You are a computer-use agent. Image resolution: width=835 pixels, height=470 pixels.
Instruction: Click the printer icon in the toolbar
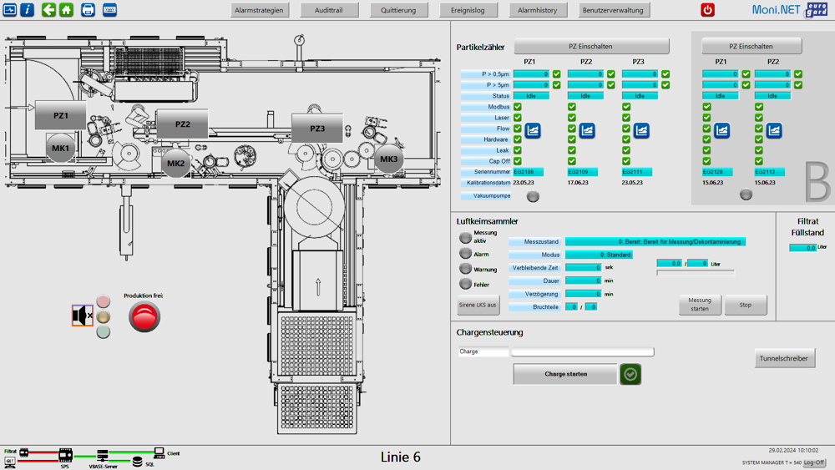tap(89, 10)
